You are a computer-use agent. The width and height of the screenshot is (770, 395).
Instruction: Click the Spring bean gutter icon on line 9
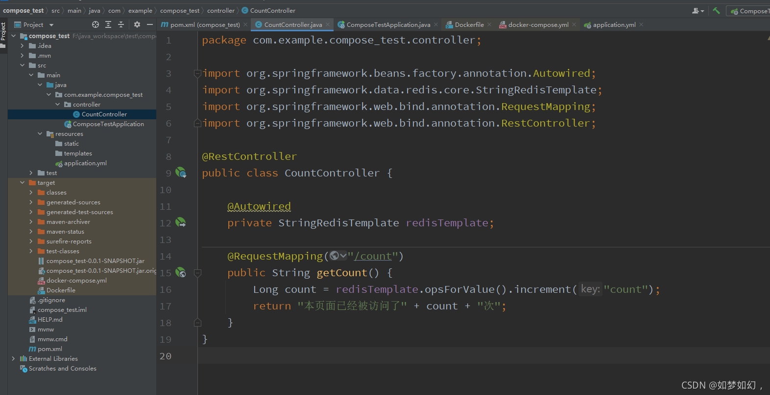point(181,172)
